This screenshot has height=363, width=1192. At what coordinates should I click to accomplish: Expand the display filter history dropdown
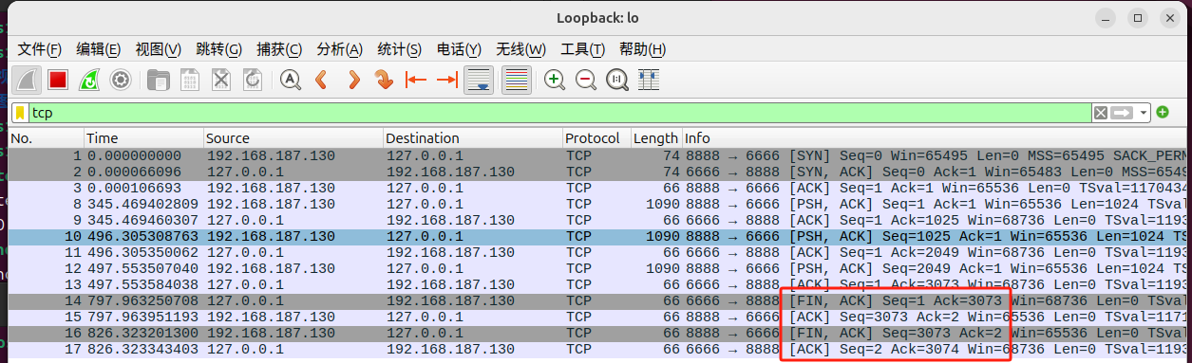[1144, 113]
